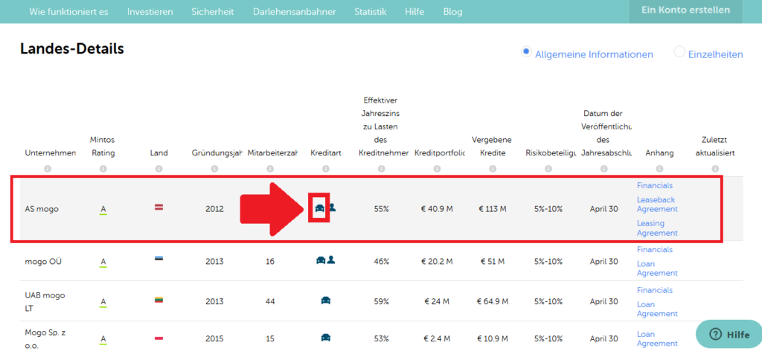Screen dimensions: 762x354
Task: Click info icon under Datum der Veröffentlichung column
Action: (x=604, y=169)
